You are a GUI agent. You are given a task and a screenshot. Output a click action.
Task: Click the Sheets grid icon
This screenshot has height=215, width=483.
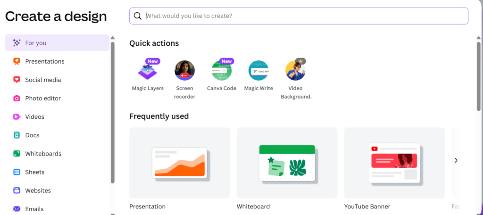[17, 172]
